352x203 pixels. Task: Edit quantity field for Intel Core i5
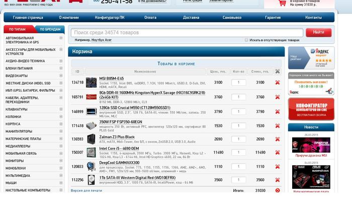(x=238, y=153)
